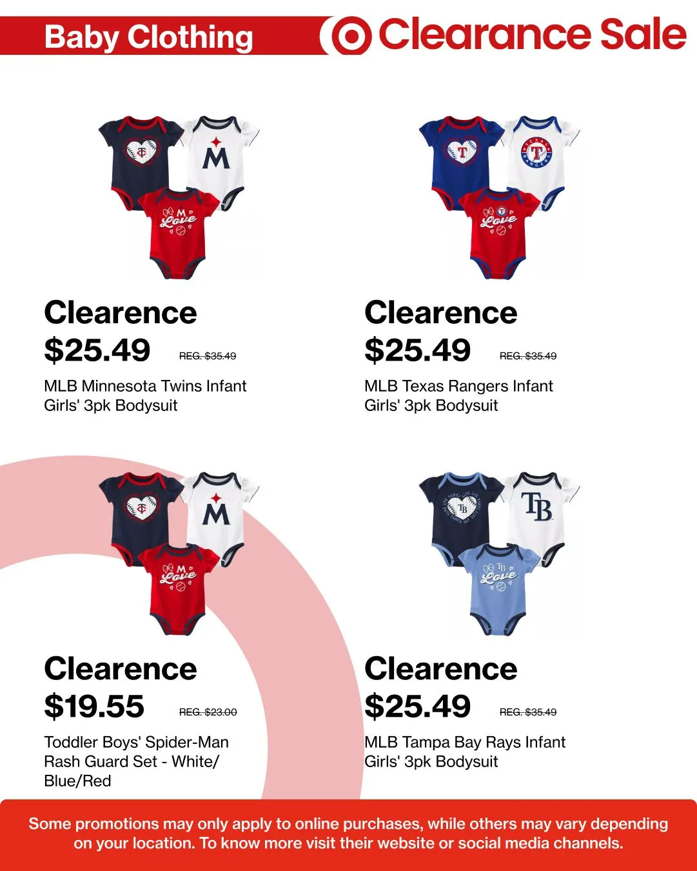
Task: Open MLB Minnesota Twins Infant Girls' 3pk Bodysuit
Action: point(145,395)
